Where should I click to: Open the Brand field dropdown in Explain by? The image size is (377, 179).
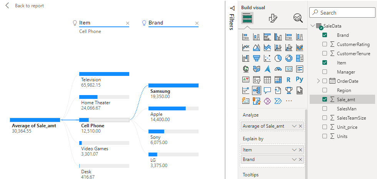(x=294, y=159)
